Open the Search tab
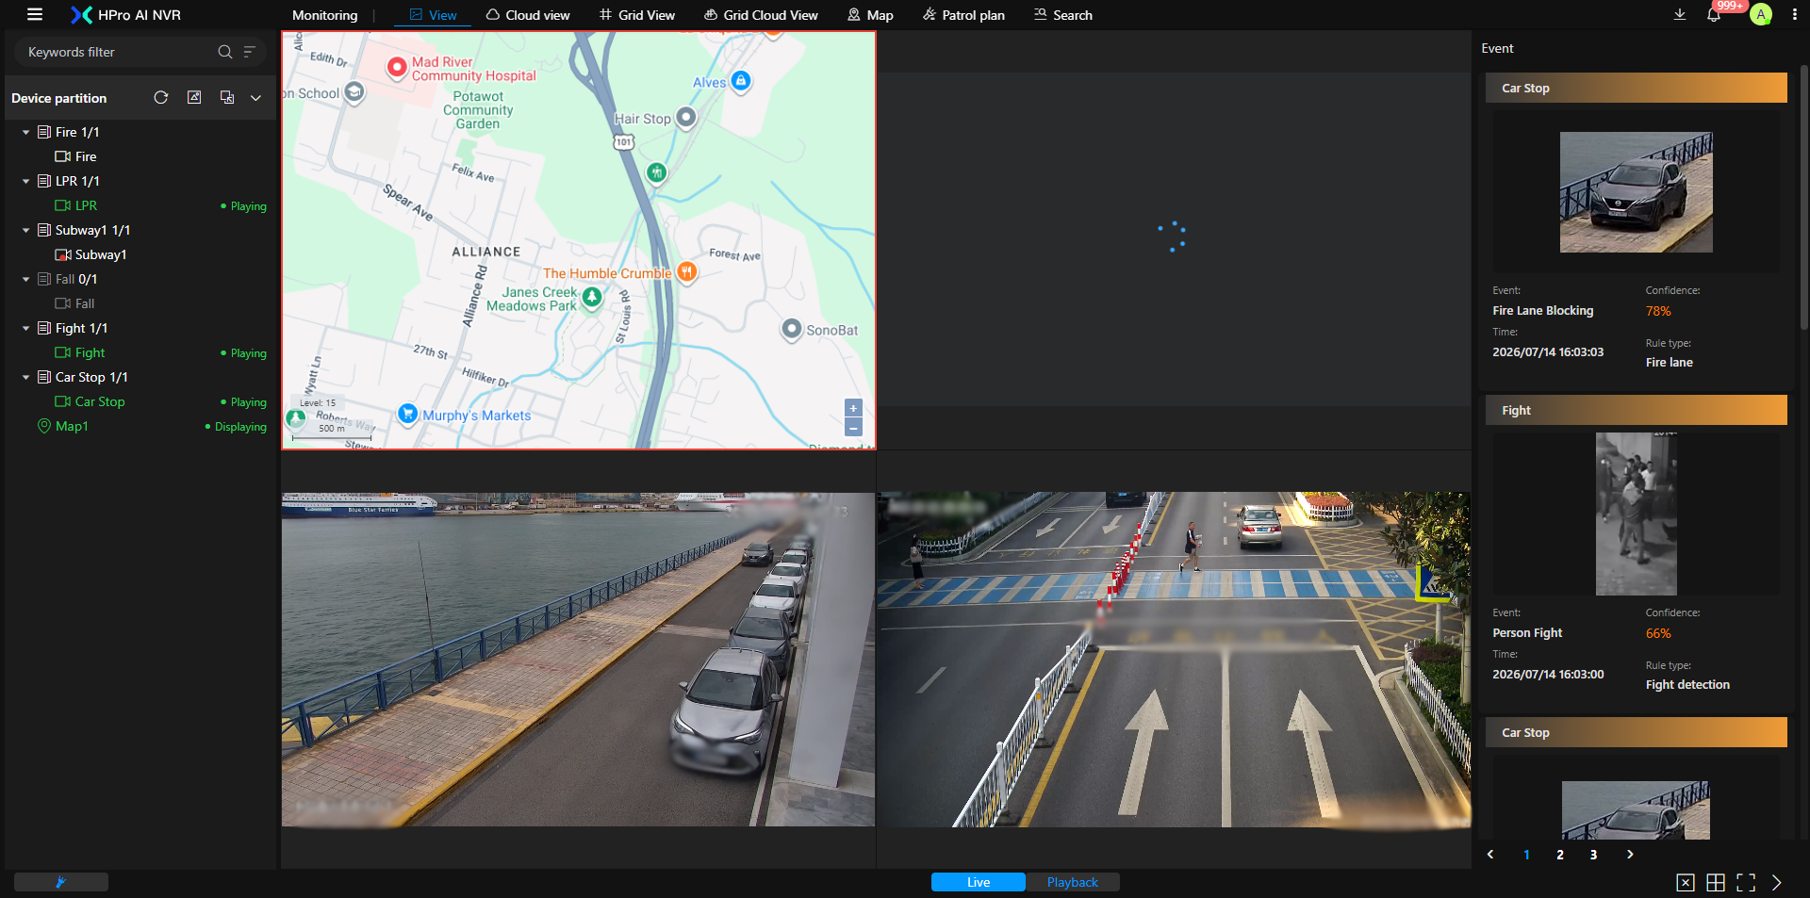The image size is (1810, 898). click(1062, 15)
